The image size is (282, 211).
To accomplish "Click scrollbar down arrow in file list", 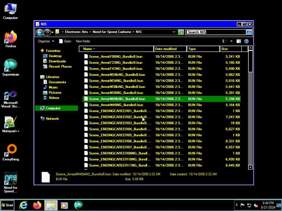I will [250, 167].
